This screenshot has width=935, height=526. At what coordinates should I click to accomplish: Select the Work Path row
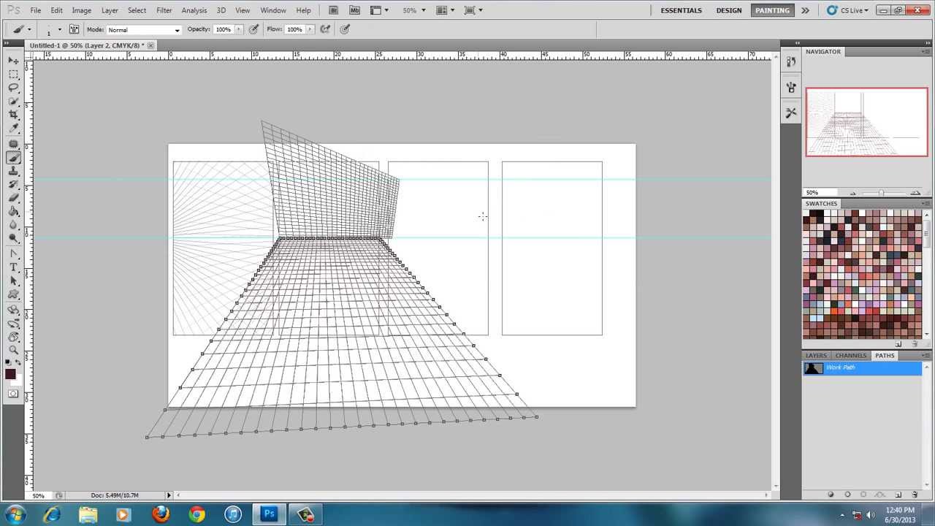pos(863,368)
